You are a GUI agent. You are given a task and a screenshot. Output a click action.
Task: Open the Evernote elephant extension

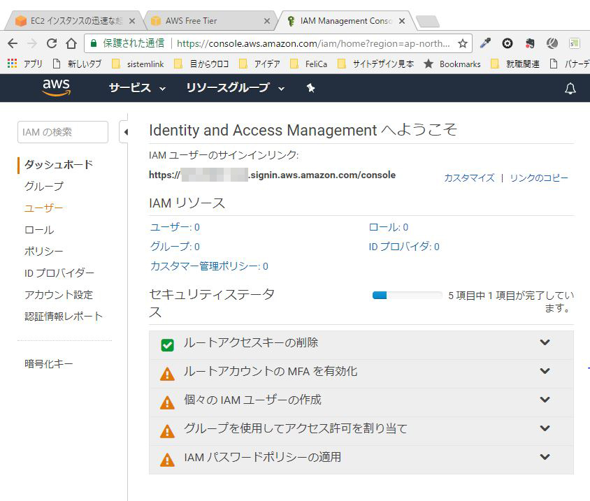tap(530, 43)
